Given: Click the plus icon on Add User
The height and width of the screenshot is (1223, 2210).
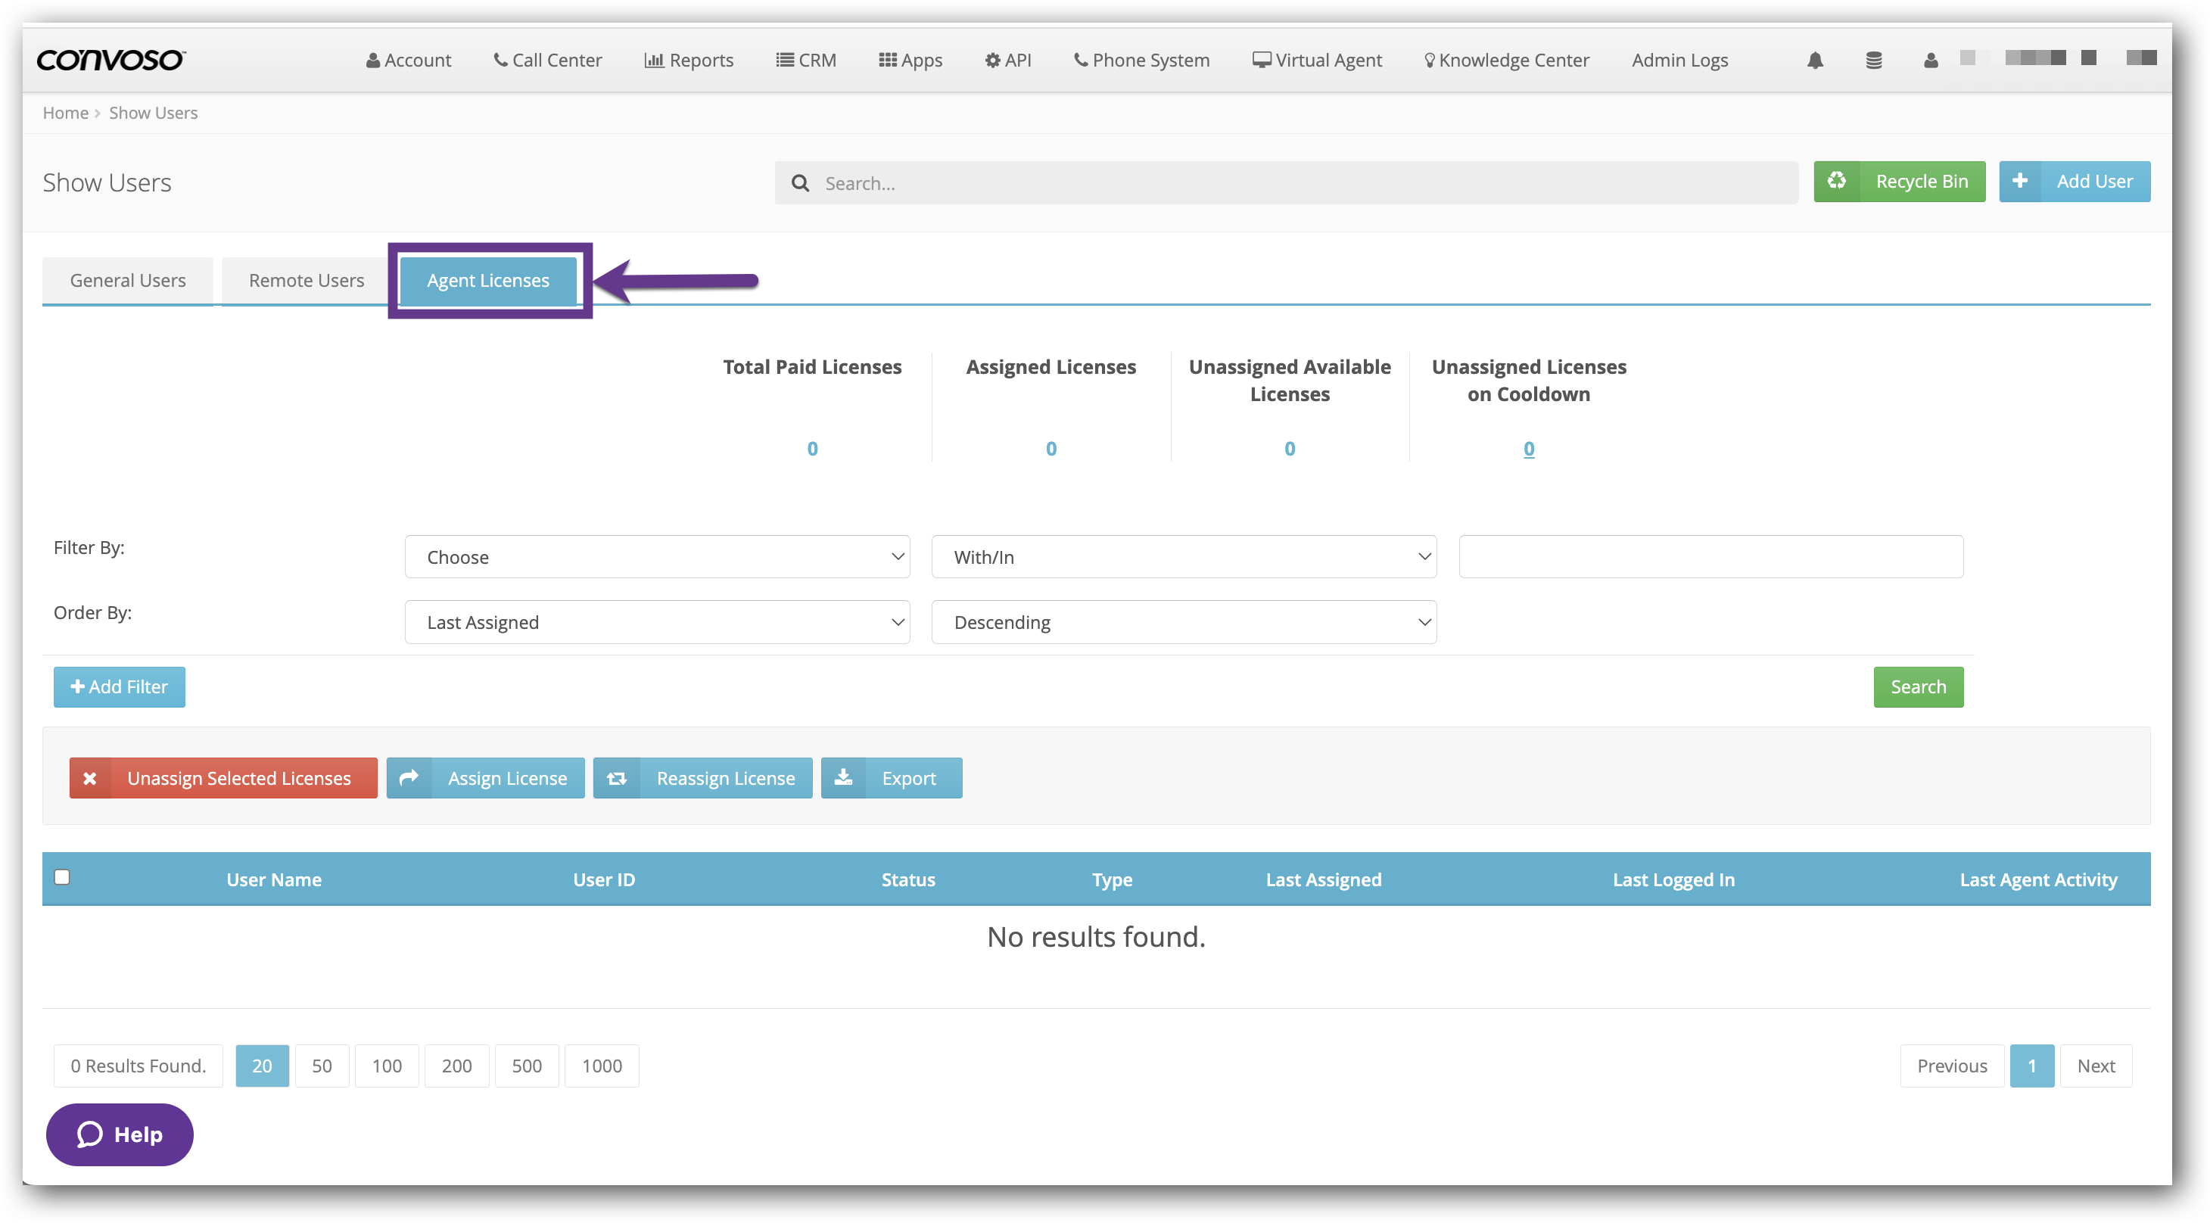Looking at the screenshot, I should (2019, 181).
